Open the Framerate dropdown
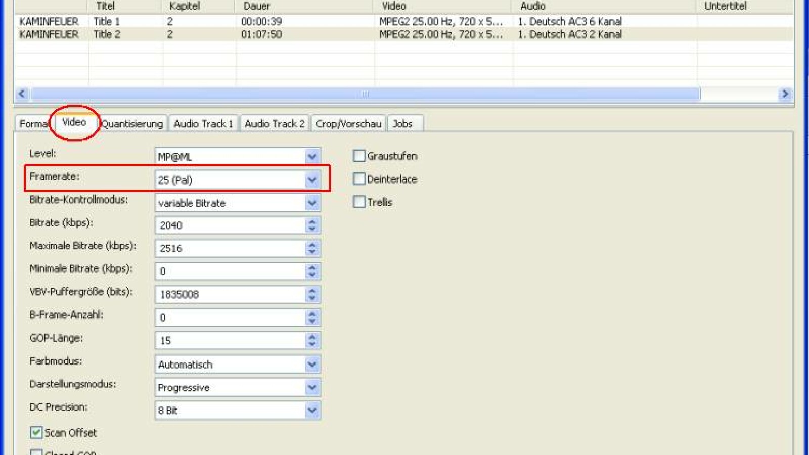The image size is (809, 455). (x=312, y=180)
